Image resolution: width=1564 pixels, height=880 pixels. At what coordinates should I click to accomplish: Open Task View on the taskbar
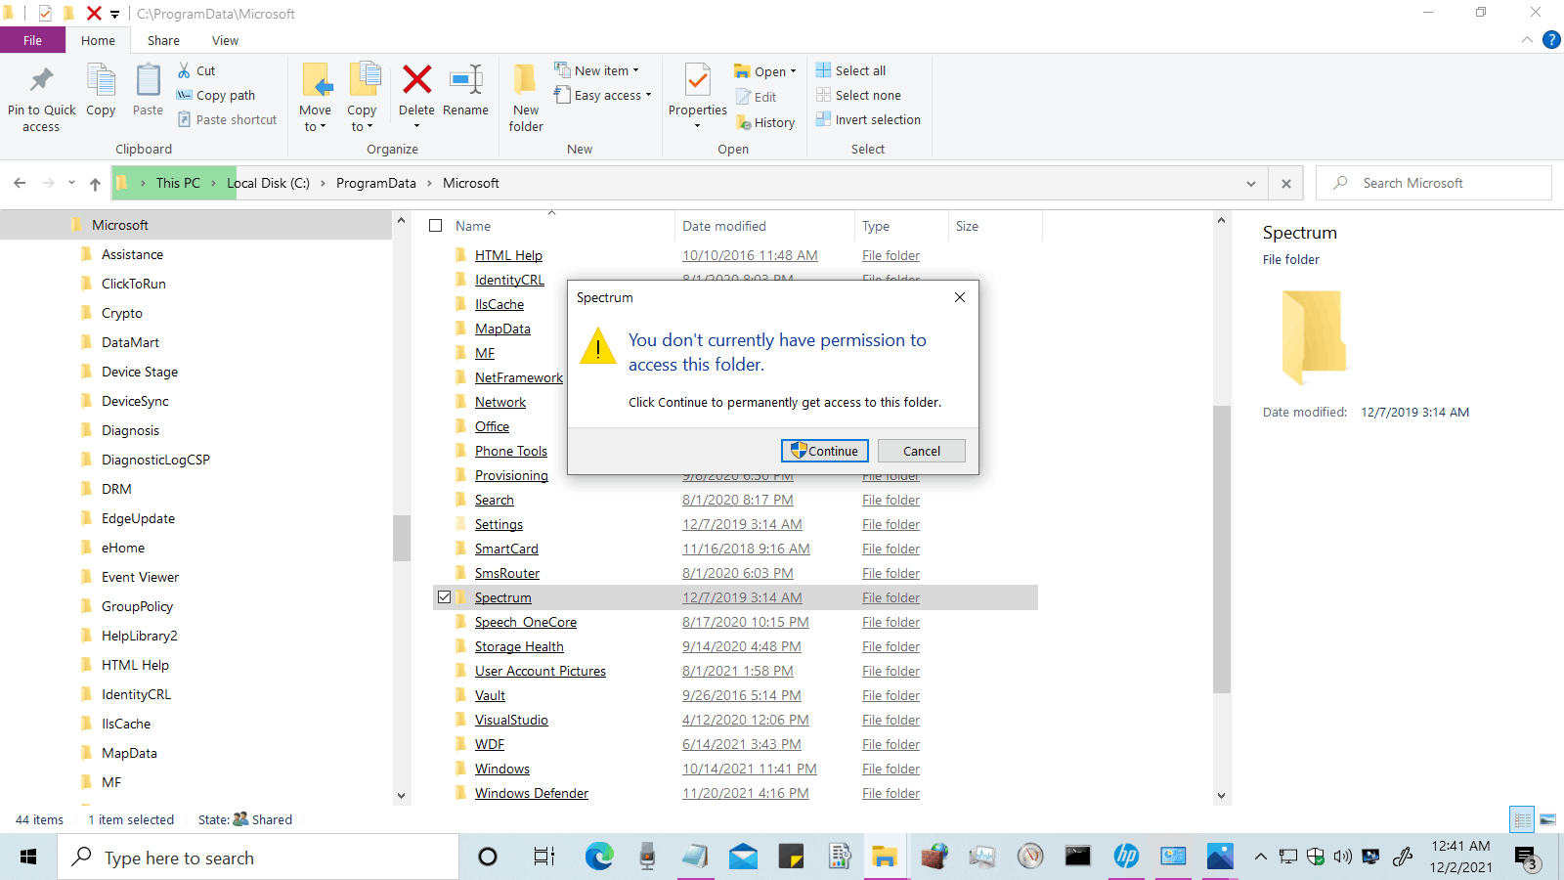point(543,858)
